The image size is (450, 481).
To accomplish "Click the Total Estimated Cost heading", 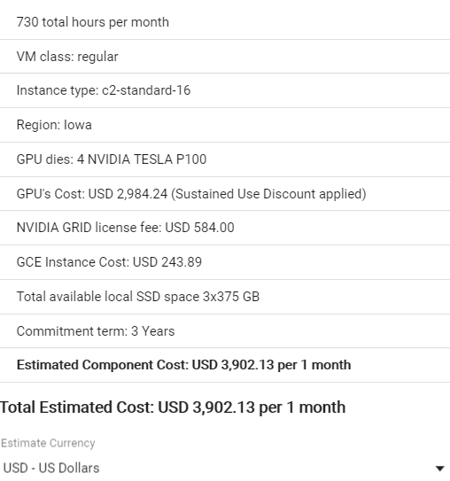I will (x=173, y=407).
